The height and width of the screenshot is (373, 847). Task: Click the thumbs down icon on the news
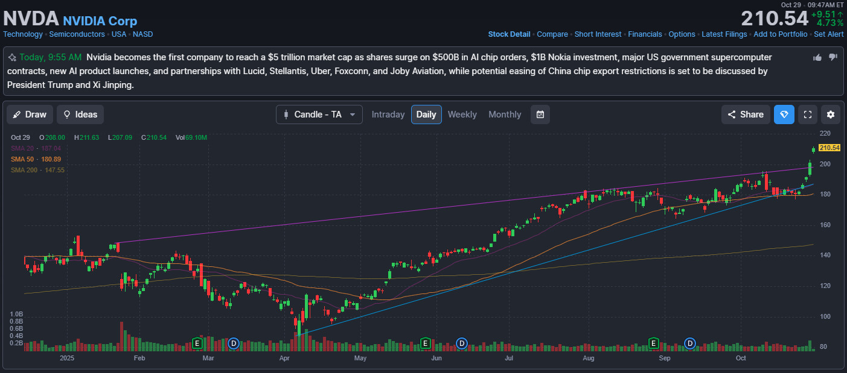click(833, 57)
